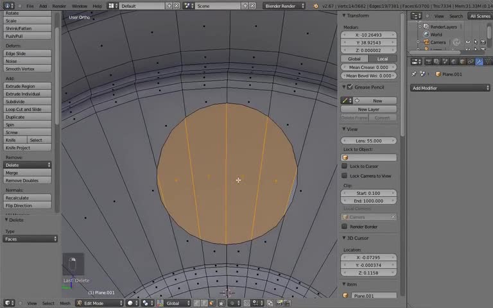Open the File menu
Screen dimensions: 493x308
(x=30, y=6)
